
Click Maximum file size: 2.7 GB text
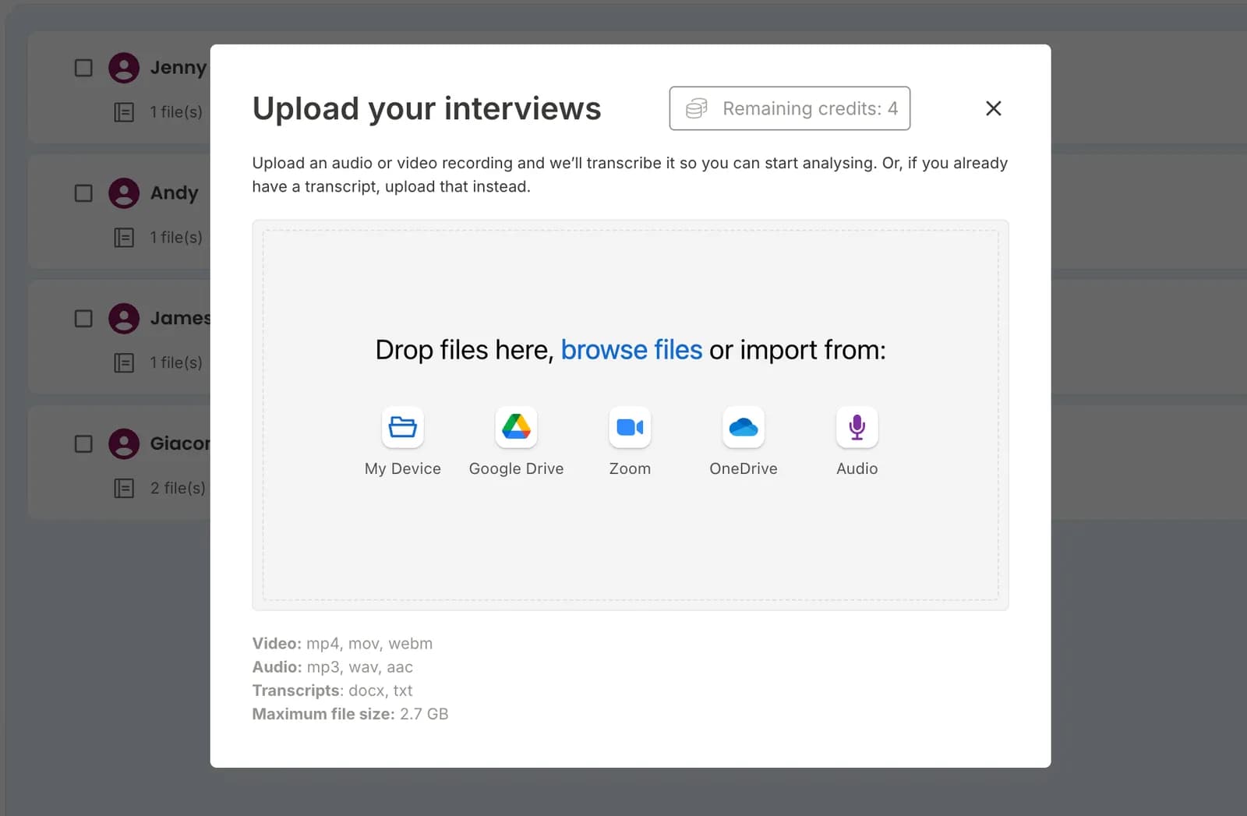[x=350, y=714]
